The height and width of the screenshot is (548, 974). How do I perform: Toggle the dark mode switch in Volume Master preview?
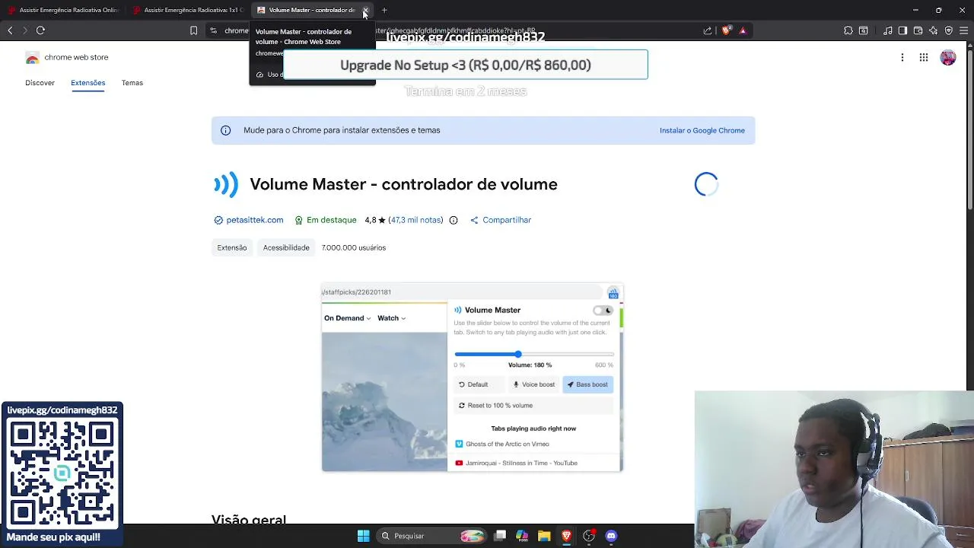603,311
